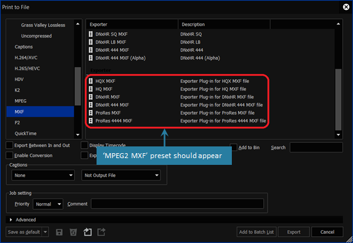The height and width of the screenshot is (243, 353).
Task: Open the Not Output File dropdown
Action: (121, 175)
